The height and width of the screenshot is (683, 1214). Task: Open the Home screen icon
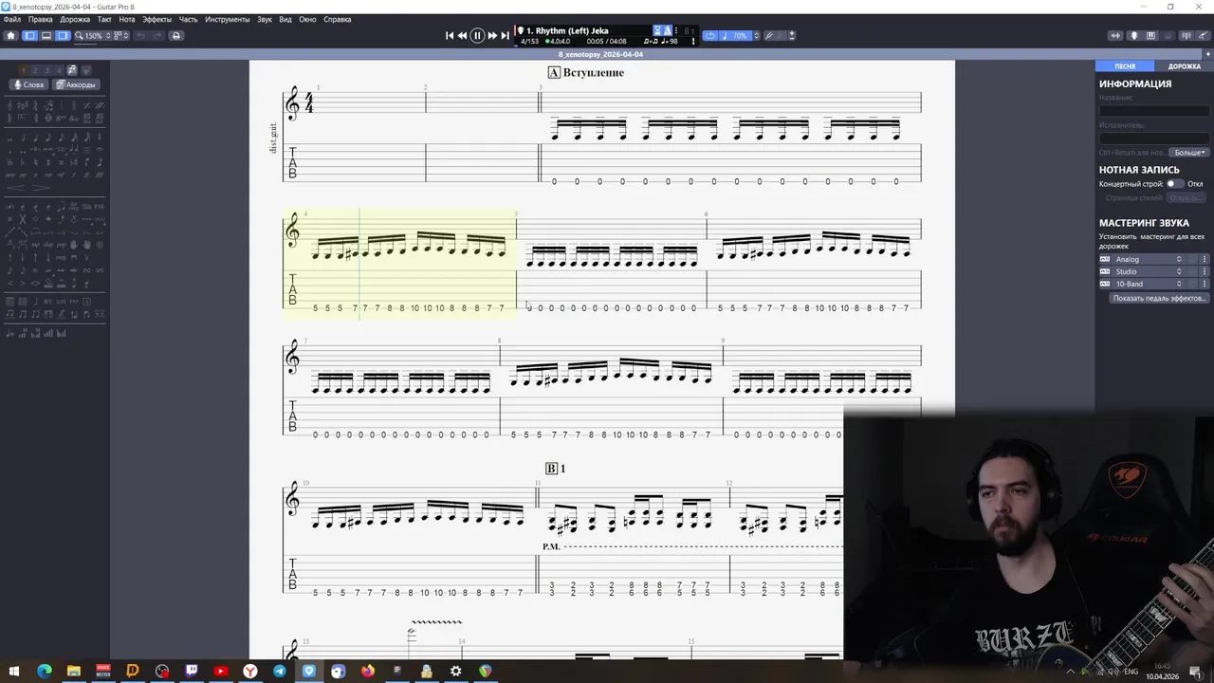pos(10,35)
